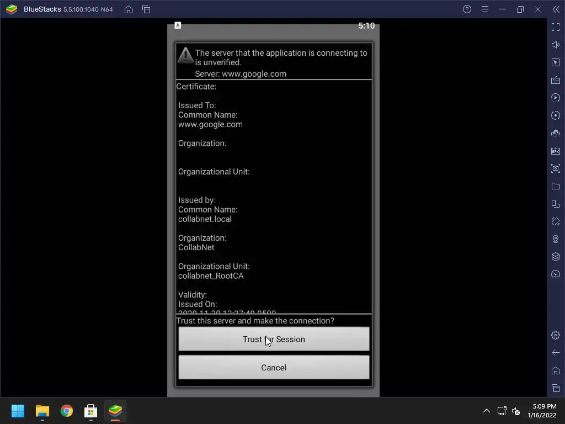Open the media manager folder icon
Viewport: 565px width, 424px height.
coord(556,186)
